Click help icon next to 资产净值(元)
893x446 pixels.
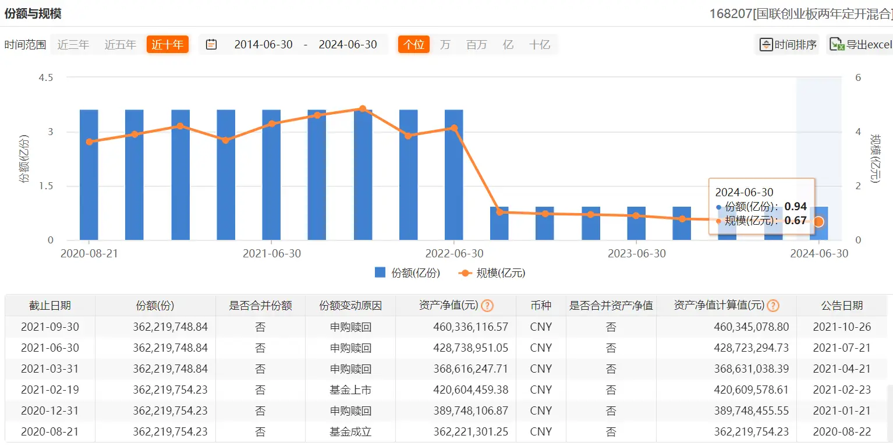[487, 306]
